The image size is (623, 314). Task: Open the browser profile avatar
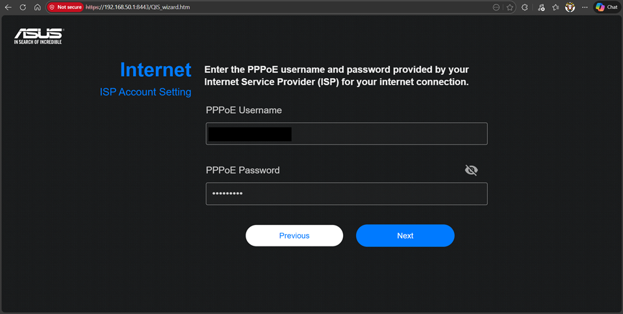pos(570,7)
